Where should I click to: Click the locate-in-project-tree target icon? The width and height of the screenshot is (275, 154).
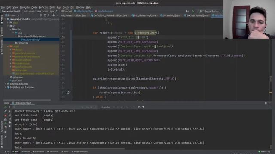(41, 15)
